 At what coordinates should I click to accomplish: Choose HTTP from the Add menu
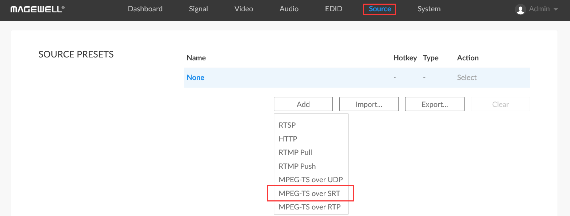288,139
